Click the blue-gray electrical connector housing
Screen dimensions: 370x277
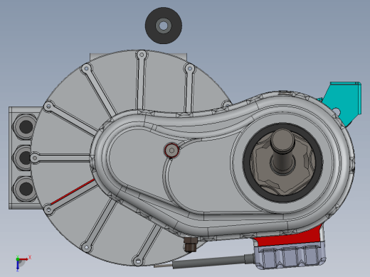pos(290,256)
